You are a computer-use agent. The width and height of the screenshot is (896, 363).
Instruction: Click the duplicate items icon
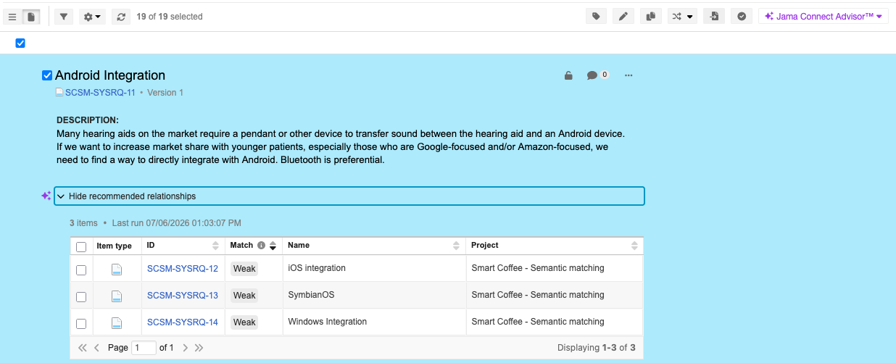pos(650,16)
